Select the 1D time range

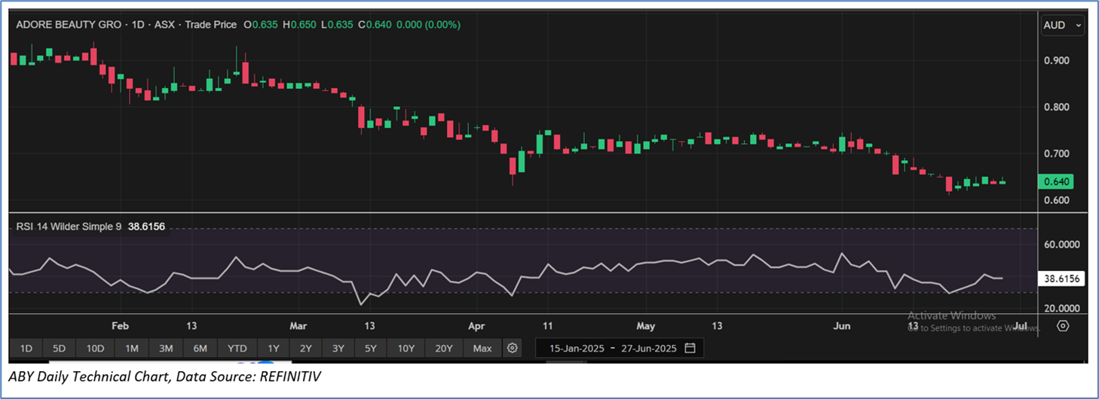pyautogui.click(x=26, y=348)
